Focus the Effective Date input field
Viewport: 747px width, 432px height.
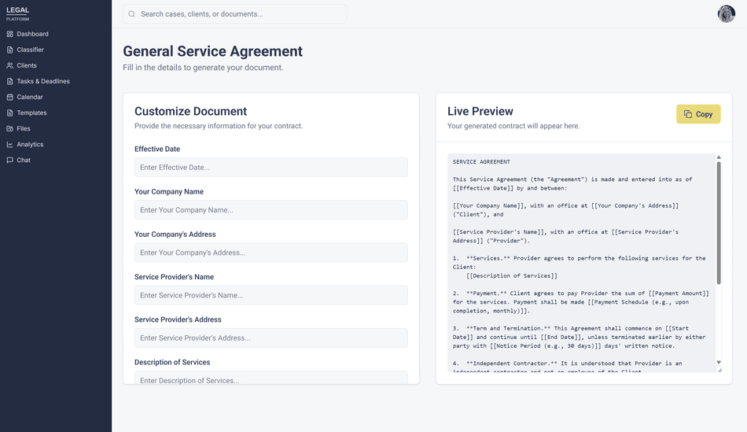coord(270,168)
